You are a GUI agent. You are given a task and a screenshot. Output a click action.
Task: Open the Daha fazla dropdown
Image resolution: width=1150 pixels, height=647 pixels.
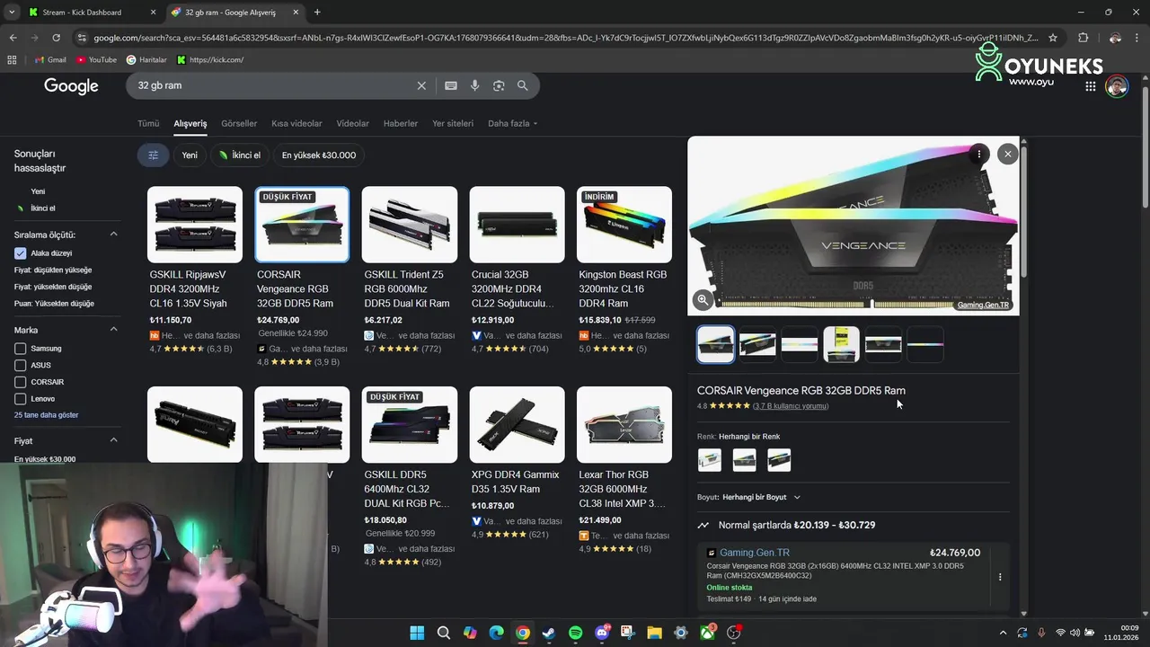(x=512, y=123)
